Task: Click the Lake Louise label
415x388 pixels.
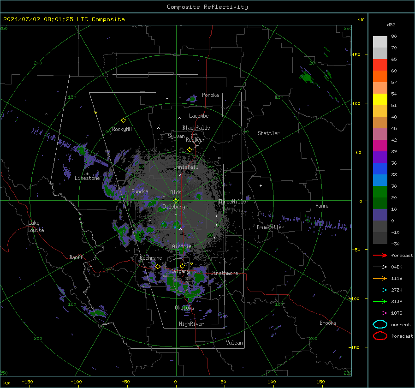Action: pos(36,227)
